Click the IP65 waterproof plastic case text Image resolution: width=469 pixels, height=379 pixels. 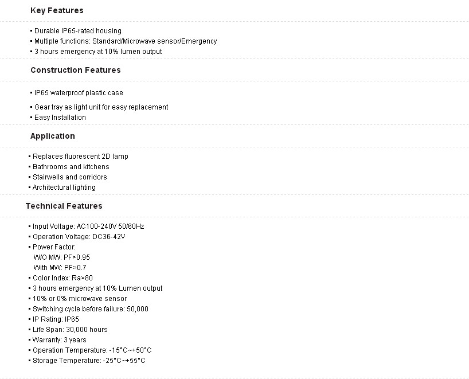[79, 93]
